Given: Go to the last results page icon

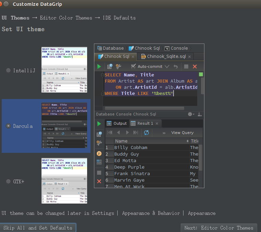Looking at the screenshot, I should pyautogui.click(x=136, y=133).
